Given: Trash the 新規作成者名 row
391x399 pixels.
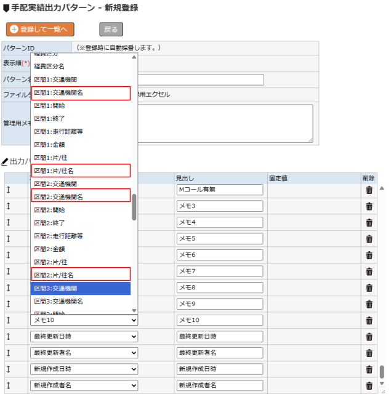Looking at the screenshot, I should point(369,385).
